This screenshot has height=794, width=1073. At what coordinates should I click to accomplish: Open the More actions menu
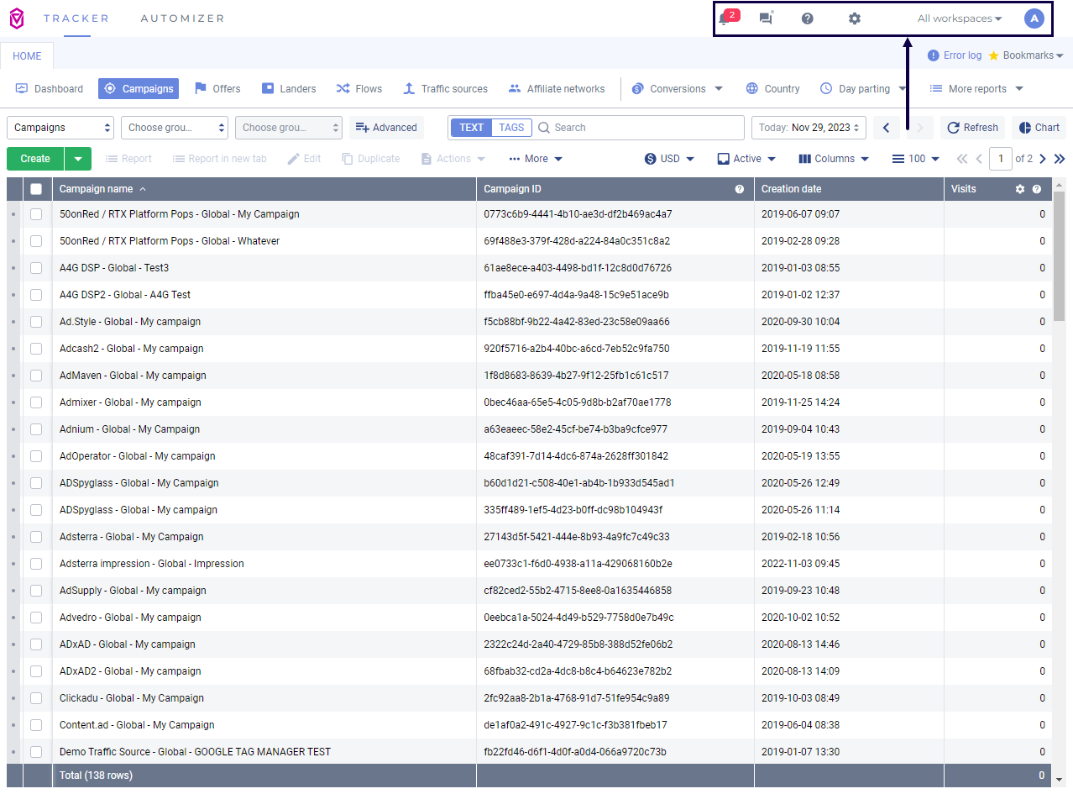coord(536,159)
